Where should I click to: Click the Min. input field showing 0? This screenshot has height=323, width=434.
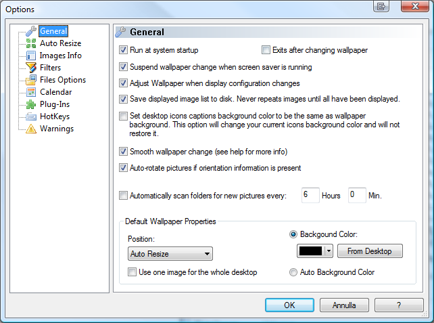[x=357, y=195]
